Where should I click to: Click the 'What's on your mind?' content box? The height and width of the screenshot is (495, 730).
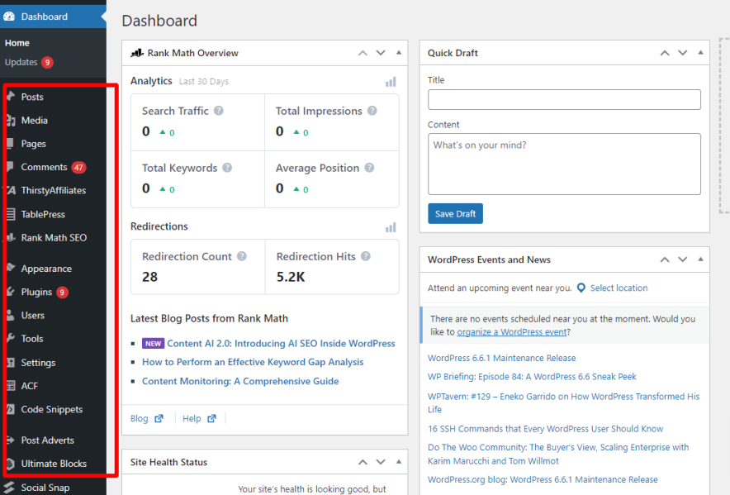[x=564, y=164]
